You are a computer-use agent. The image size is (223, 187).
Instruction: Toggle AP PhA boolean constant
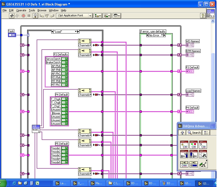65,66
